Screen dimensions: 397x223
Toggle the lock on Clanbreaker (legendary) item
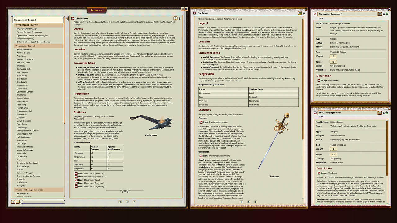[x=384, y=14]
